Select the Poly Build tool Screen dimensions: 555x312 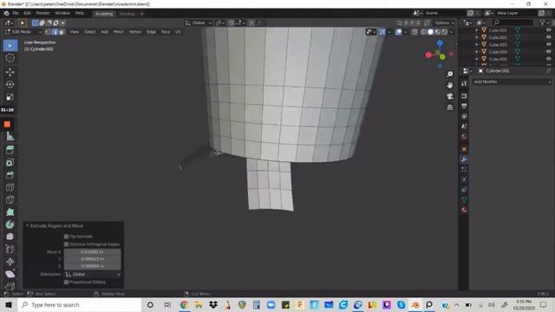tap(10, 211)
